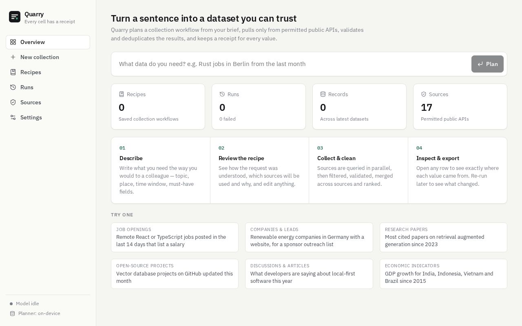Try the Open-Source Projects example prompt
The image size is (522, 326).
[175, 274]
